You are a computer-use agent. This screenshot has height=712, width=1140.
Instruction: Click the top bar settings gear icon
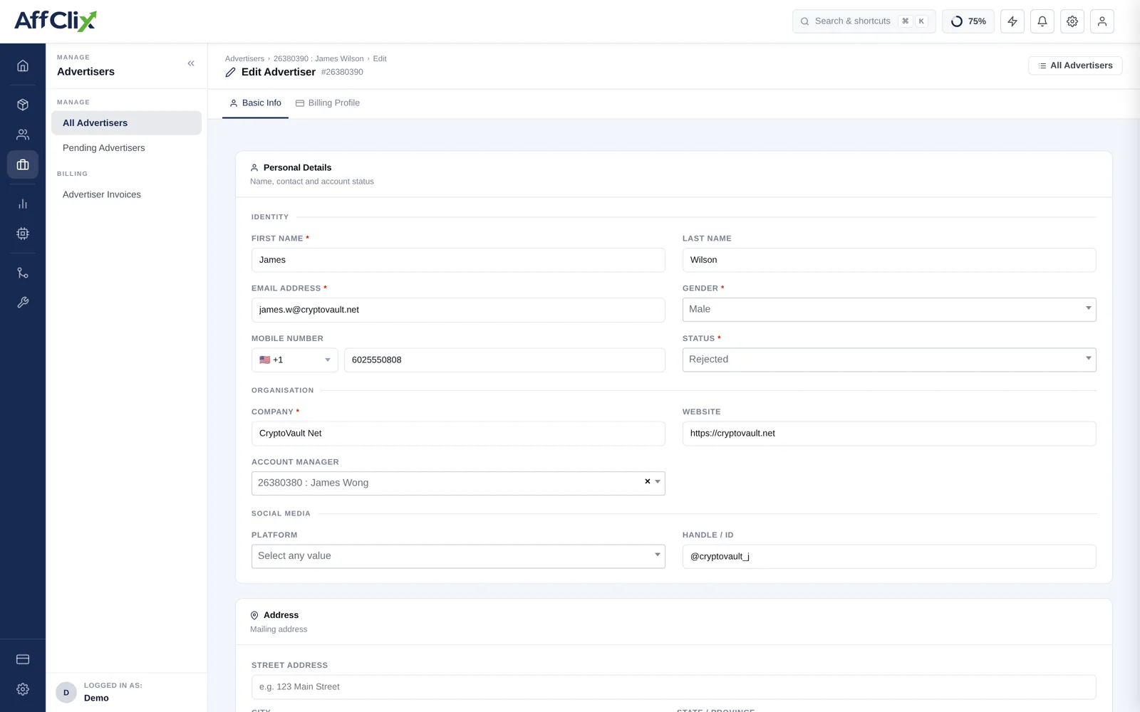click(x=1072, y=21)
